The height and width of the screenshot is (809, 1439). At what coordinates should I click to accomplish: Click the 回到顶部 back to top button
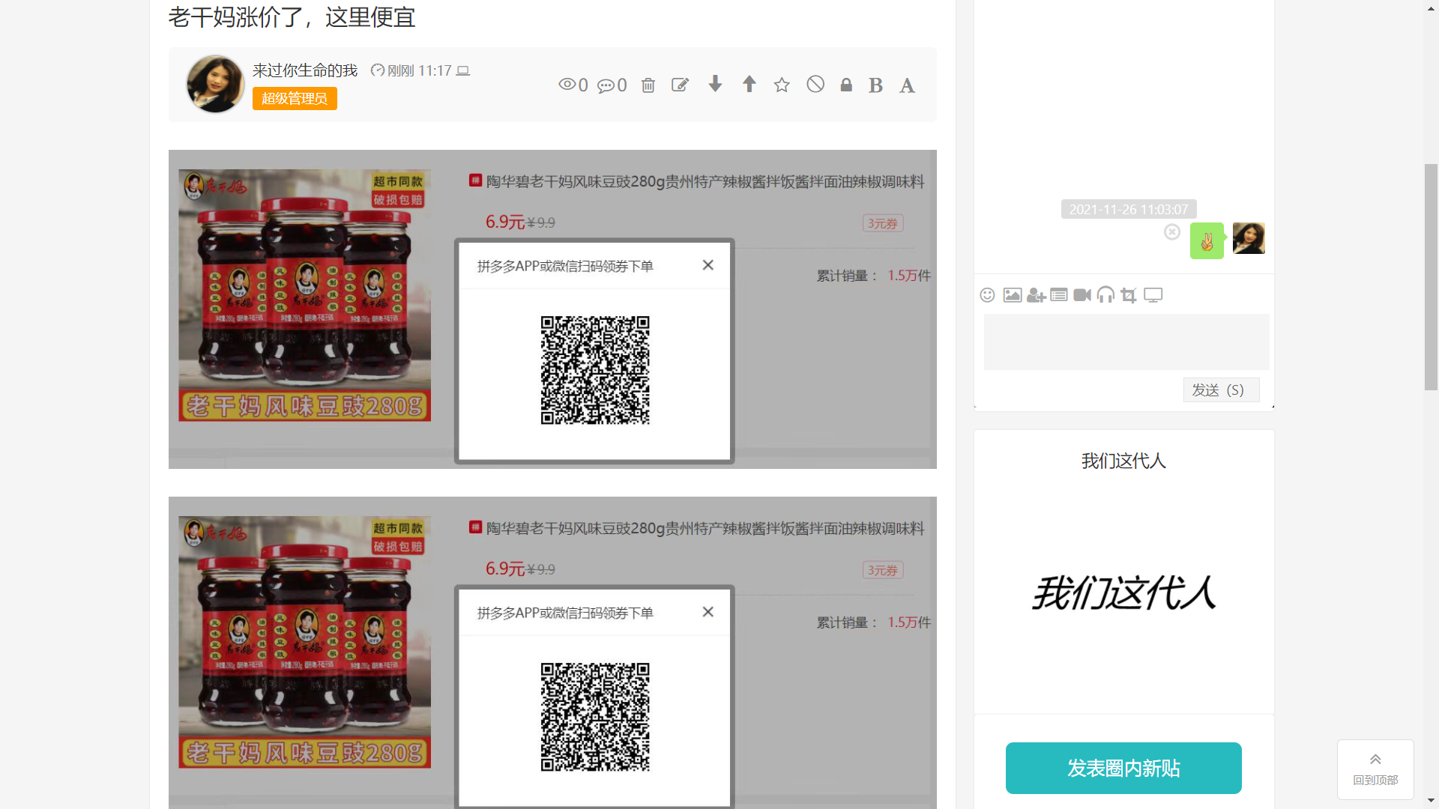click(x=1375, y=769)
